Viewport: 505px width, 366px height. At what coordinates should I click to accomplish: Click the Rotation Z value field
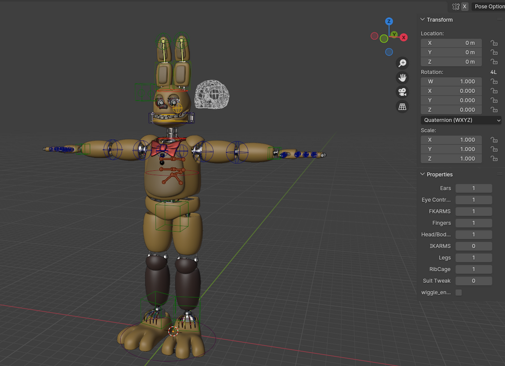coord(451,110)
